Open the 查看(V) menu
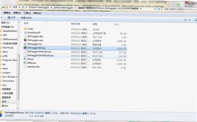The width and height of the screenshot is (197, 122). [x=17, y=13]
